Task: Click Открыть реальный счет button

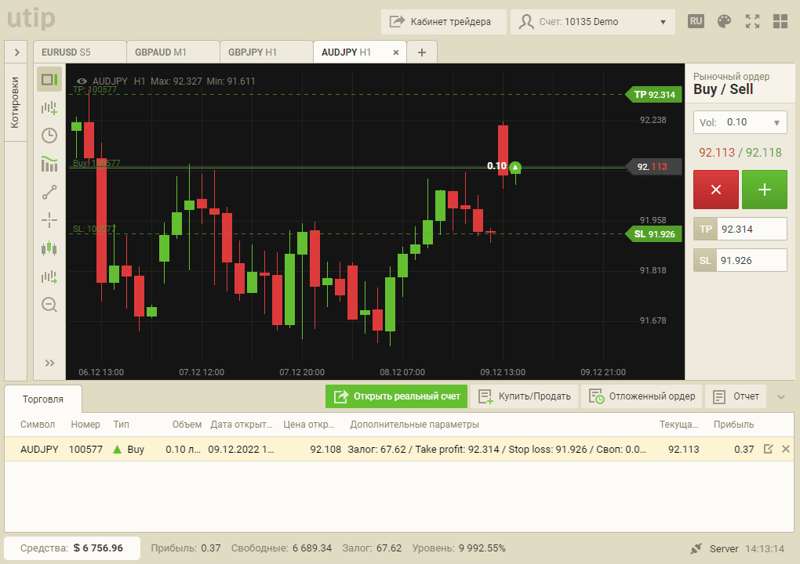Action: coord(396,396)
